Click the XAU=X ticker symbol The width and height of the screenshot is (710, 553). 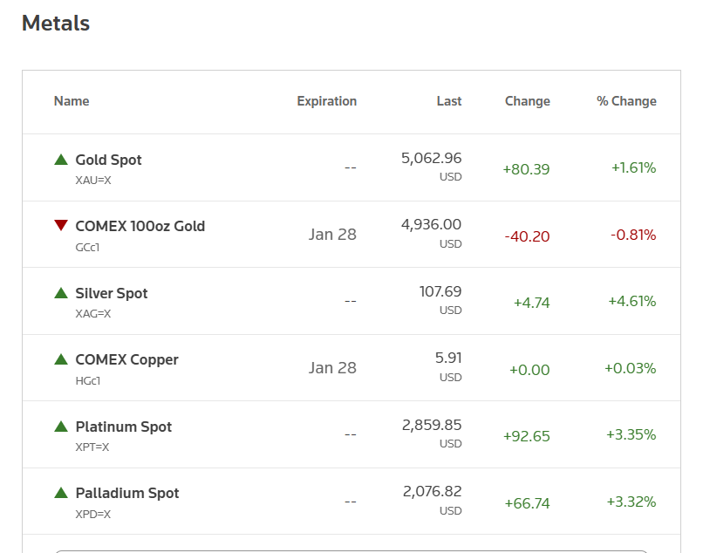[x=93, y=181]
